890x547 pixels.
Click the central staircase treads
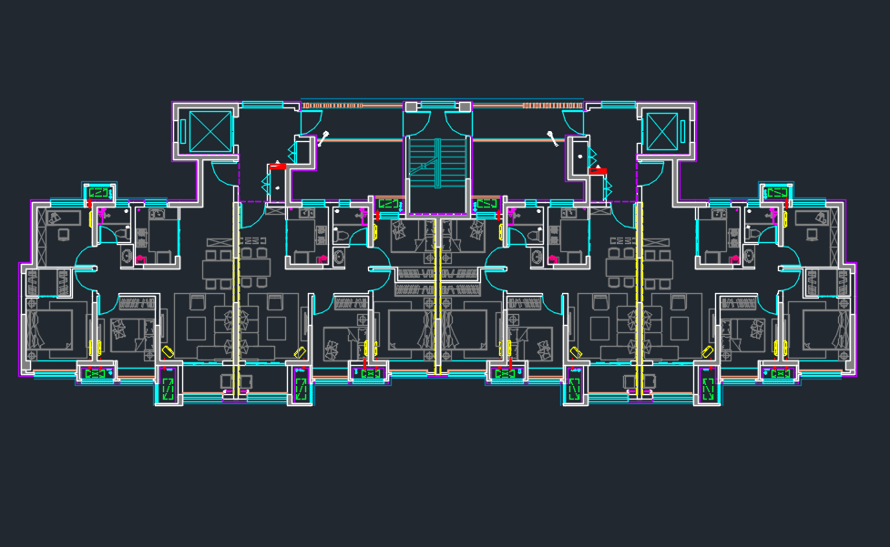[437, 163]
